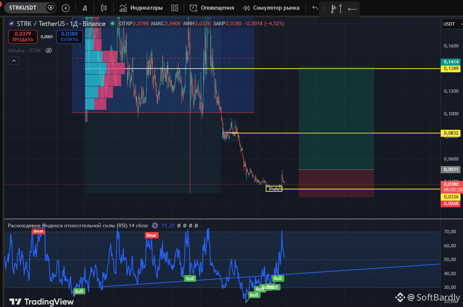
Task: Open the Д timeframe interval selector
Action: point(85,8)
